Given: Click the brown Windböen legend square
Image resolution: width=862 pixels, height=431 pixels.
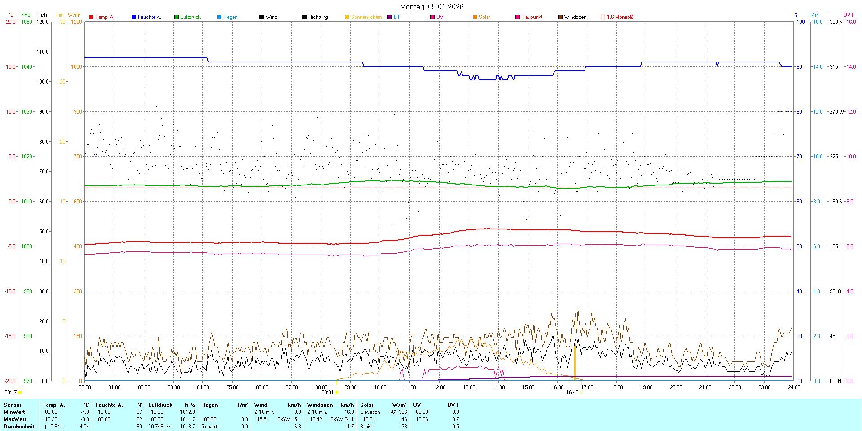Looking at the screenshot, I should pos(560,17).
